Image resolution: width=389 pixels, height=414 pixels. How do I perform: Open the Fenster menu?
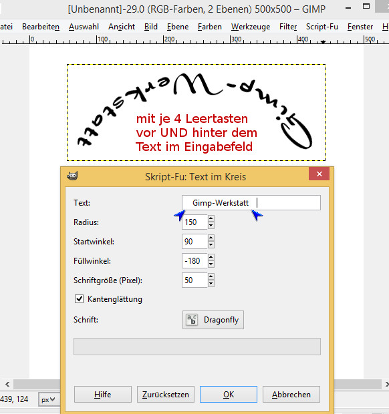[x=360, y=27]
